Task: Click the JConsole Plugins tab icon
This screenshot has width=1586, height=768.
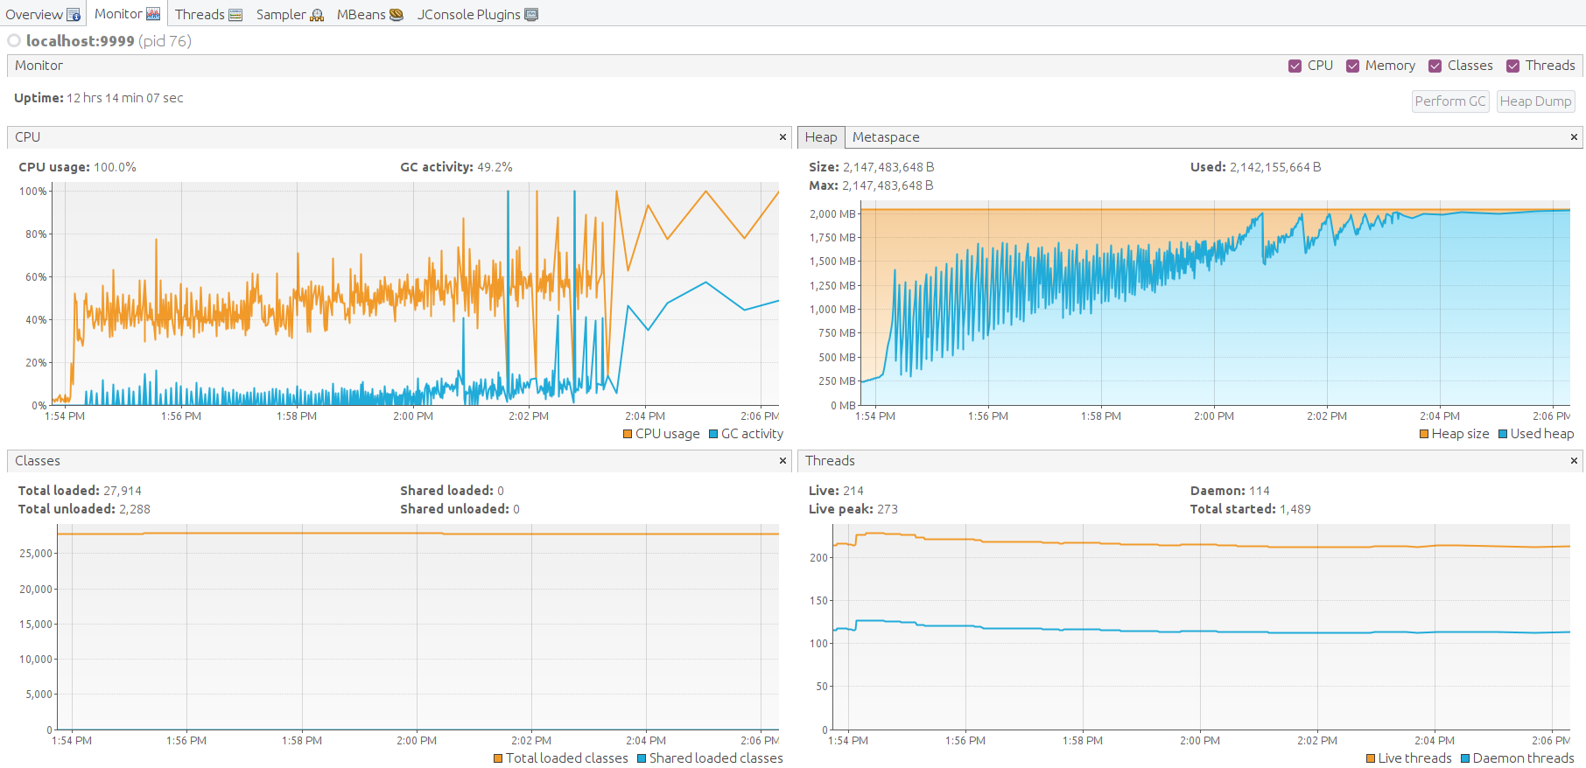Action: tap(531, 15)
